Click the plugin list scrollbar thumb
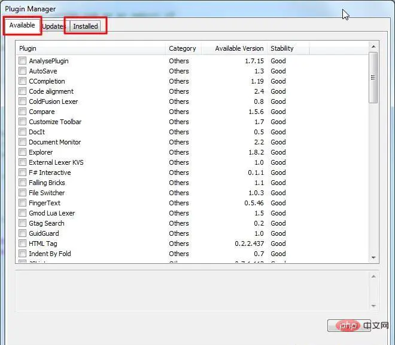The image size is (395, 345). 373,78
